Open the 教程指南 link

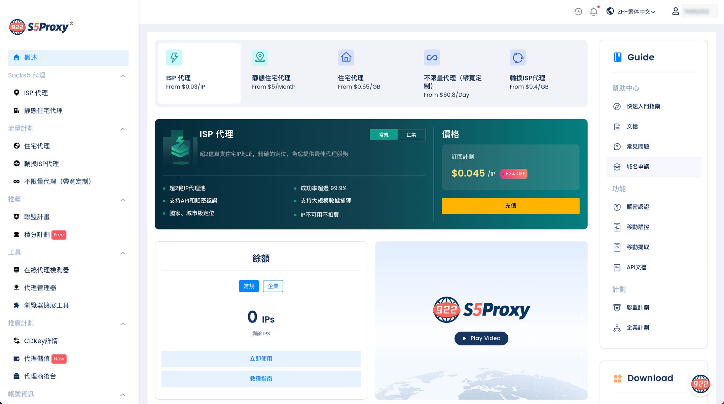[261, 379]
